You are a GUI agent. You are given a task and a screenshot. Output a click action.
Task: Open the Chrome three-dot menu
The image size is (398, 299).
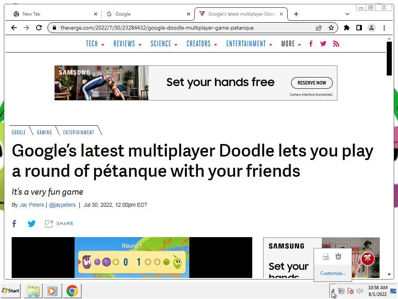point(384,28)
